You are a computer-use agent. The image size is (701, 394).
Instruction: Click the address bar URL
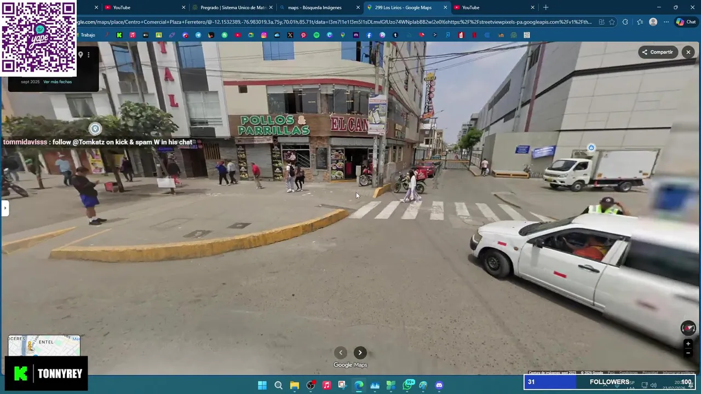click(x=334, y=22)
